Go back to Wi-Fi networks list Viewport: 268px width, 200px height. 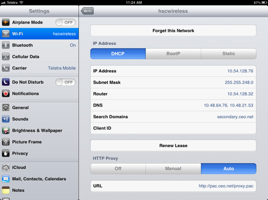(x=87, y=11)
